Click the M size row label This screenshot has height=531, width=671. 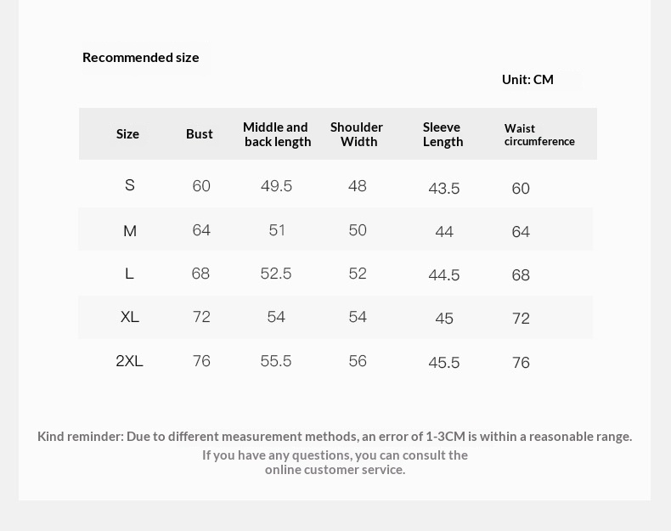click(x=130, y=231)
